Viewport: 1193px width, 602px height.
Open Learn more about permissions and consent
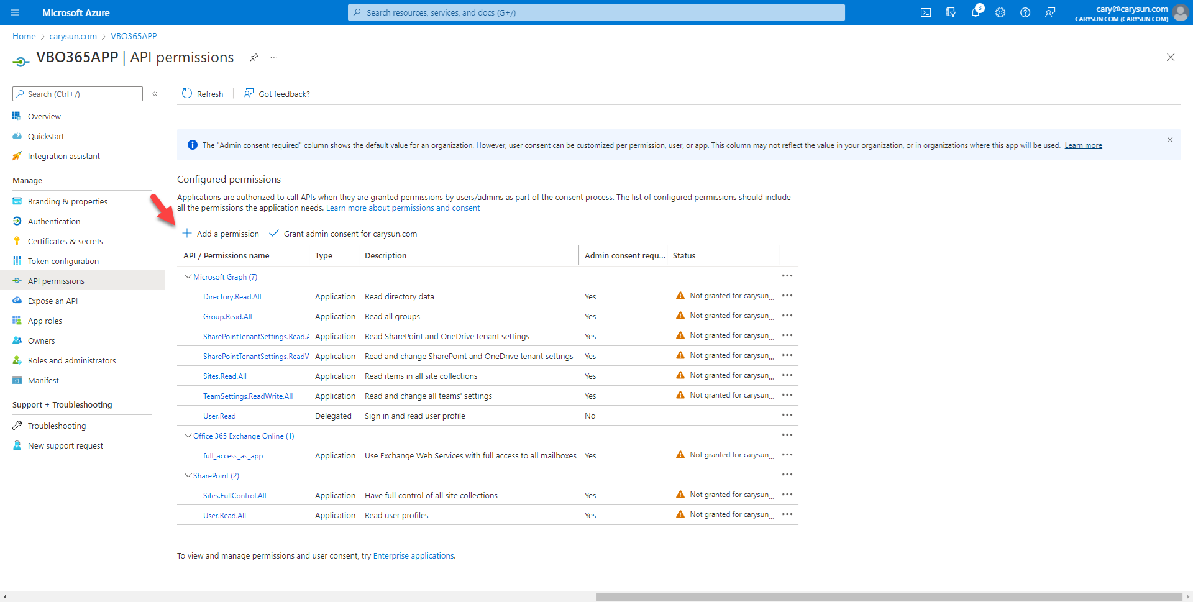click(403, 208)
